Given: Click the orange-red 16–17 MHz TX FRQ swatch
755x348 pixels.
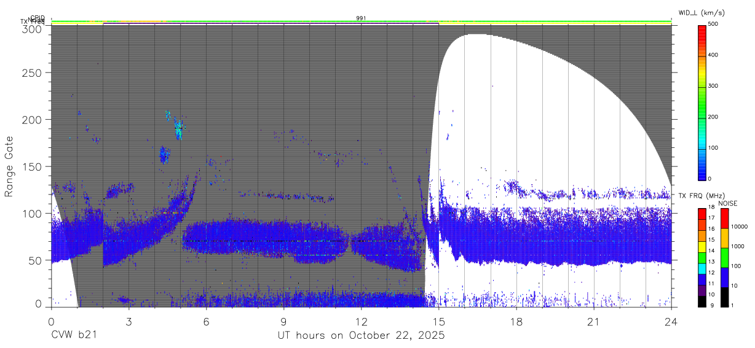Looking at the screenshot, I should pyautogui.click(x=702, y=224).
